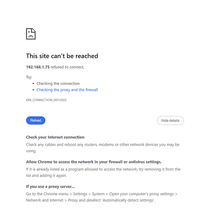The width and height of the screenshot is (204, 208).
Task: Open the Checking the proxy and firewall link
Action: (x=67, y=90)
